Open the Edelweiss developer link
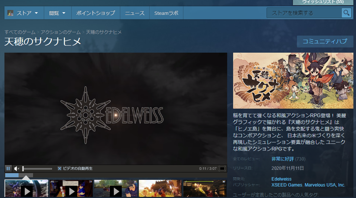356x198 pixels. (281, 179)
